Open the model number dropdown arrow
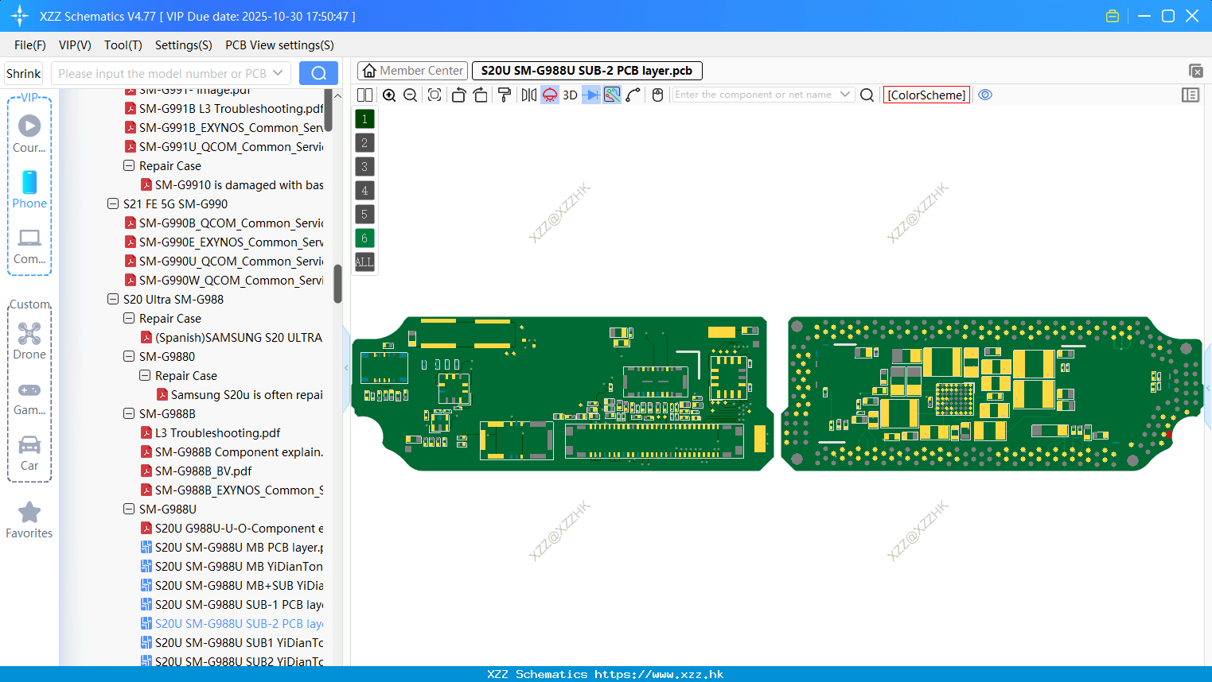1212x682 pixels. coord(278,73)
